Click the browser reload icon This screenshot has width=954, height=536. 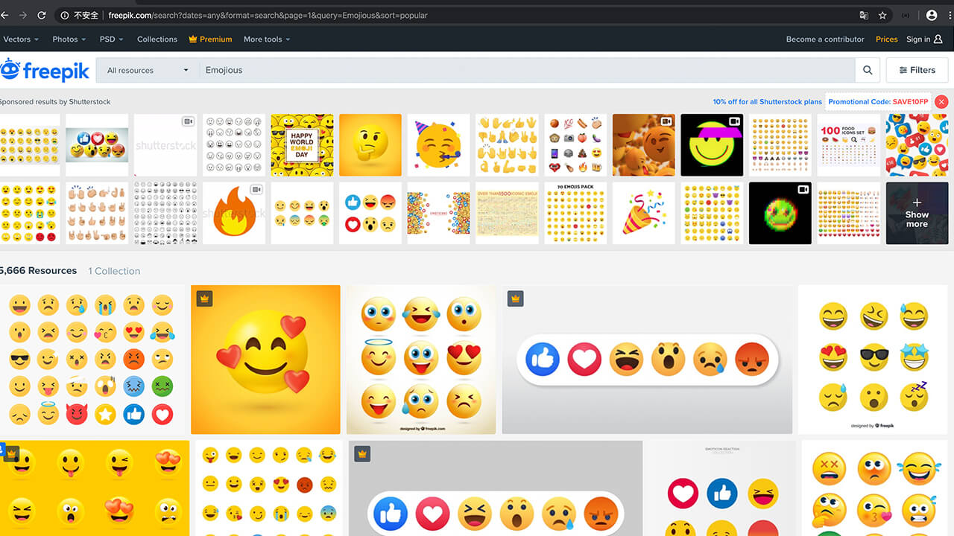(x=42, y=15)
